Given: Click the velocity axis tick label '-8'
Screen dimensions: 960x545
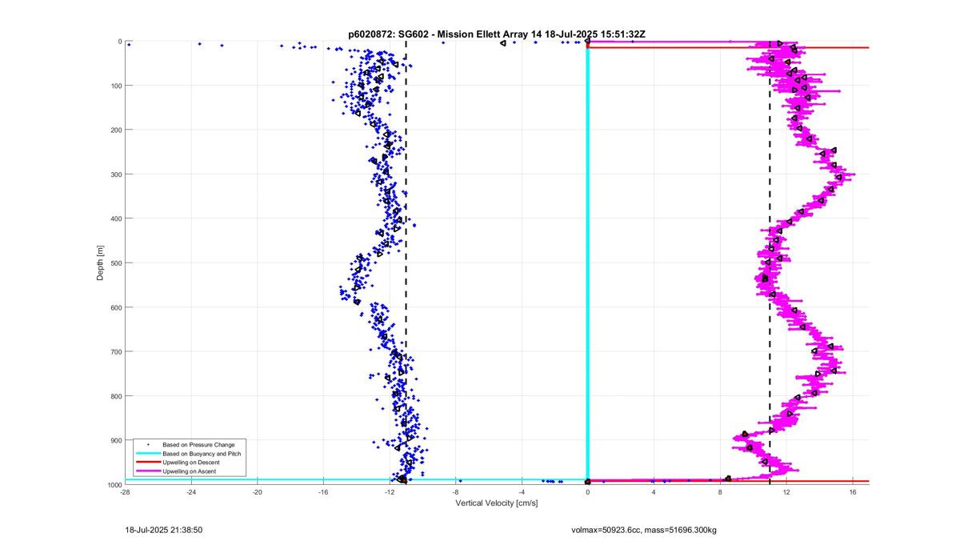Looking at the screenshot, I should (456, 492).
